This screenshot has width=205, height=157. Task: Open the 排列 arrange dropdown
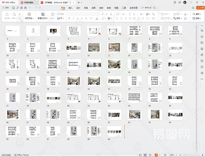coord(179,19)
